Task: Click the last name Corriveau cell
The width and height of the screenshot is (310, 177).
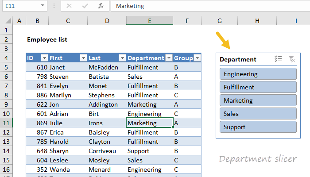Action: (107, 151)
